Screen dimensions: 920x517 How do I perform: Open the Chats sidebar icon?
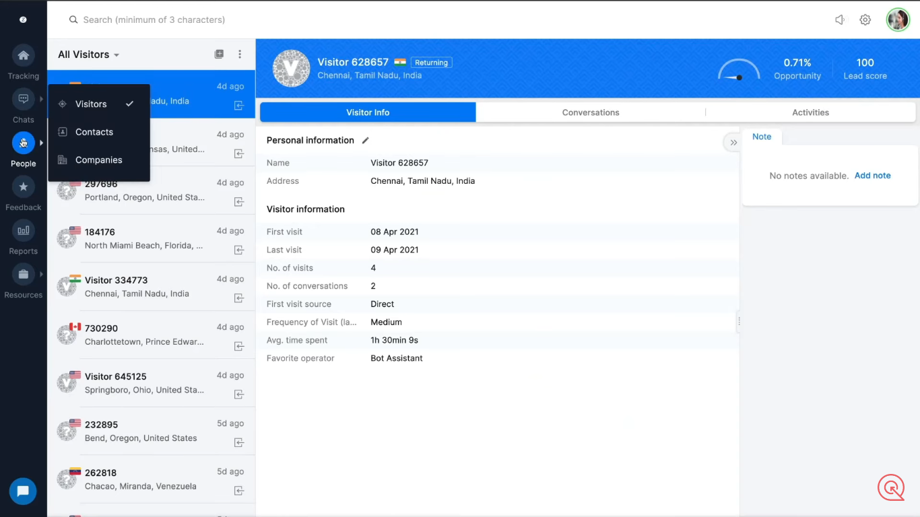pos(23,99)
